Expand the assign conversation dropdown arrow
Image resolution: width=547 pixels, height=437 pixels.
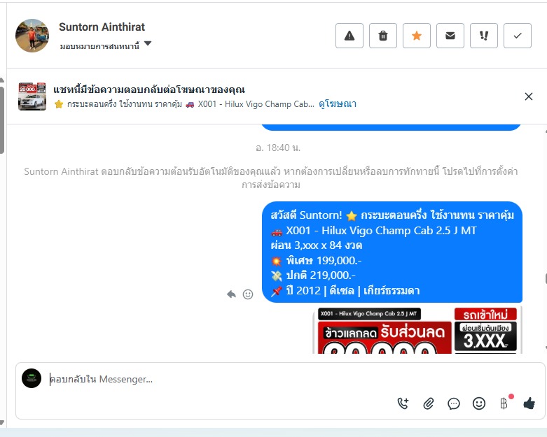click(148, 43)
